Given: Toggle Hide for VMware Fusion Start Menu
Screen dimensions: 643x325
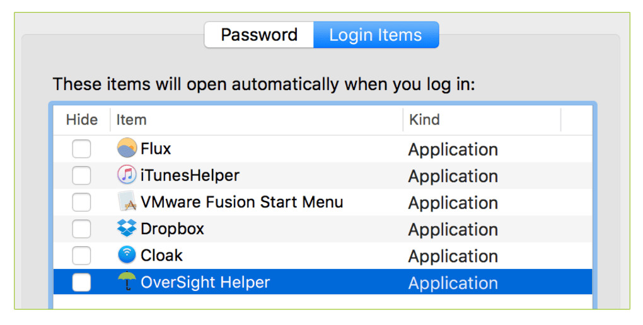Looking at the screenshot, I should click(81, 203).
